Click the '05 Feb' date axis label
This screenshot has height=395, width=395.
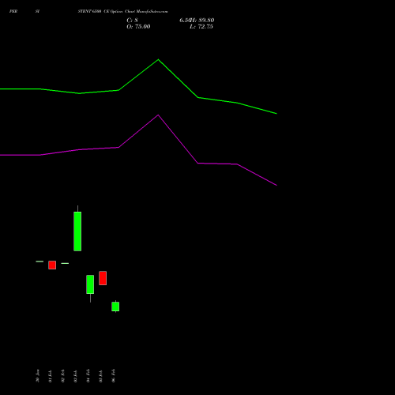point(100,376)
